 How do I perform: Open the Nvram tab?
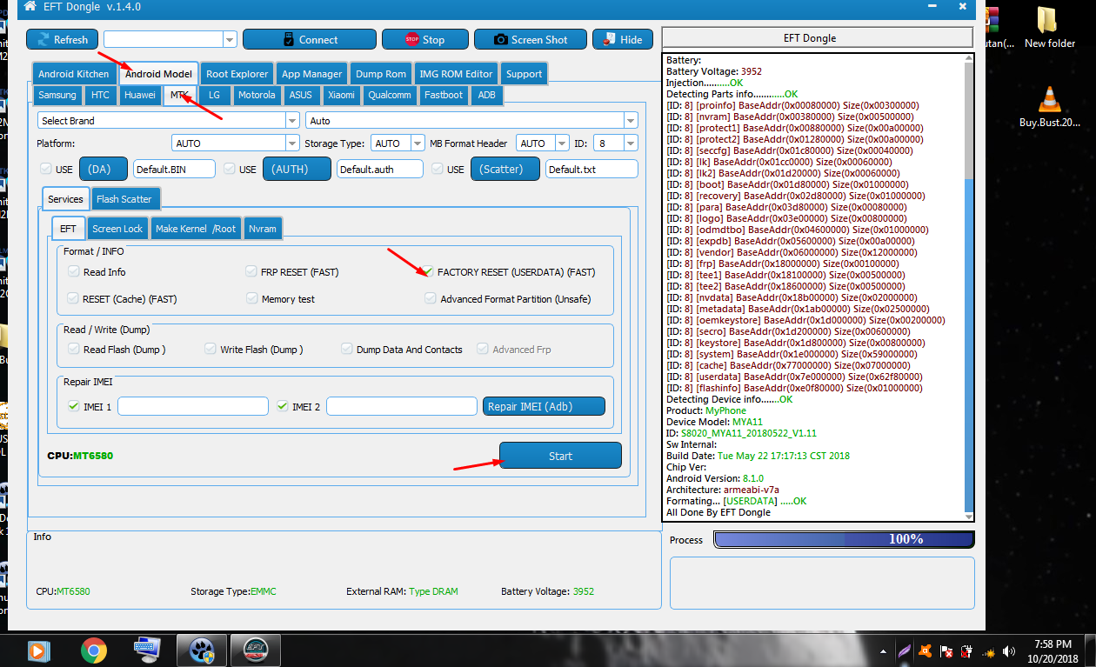[263, 229]
